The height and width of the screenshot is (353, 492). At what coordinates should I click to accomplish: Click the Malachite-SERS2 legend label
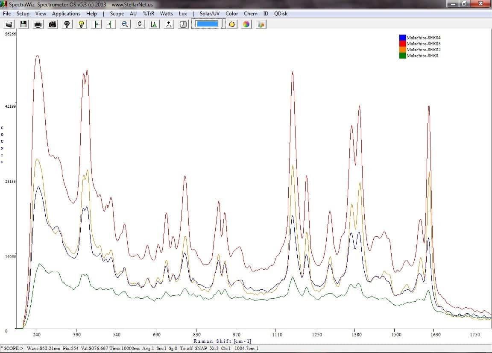click(x=423, y=50)
